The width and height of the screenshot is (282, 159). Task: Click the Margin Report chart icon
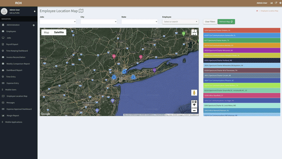(x=3, y=115)
